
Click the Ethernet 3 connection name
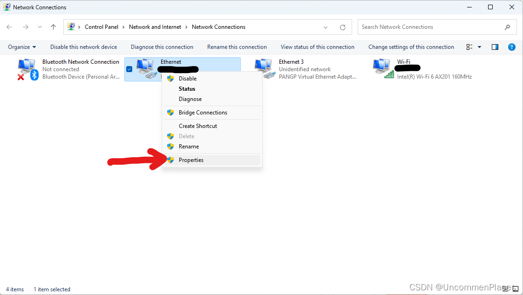291,62
